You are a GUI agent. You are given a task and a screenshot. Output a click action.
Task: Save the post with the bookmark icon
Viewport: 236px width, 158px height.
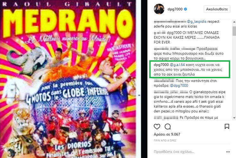(227, 126)
